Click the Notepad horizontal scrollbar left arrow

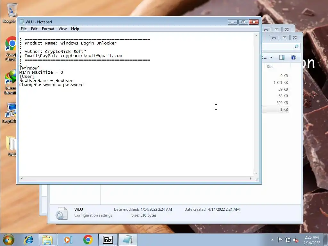coord(22,178)
